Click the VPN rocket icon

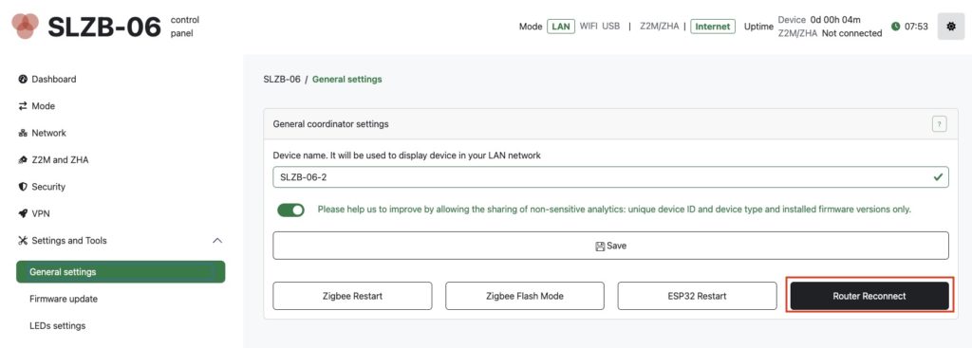[x=23, y=213]
